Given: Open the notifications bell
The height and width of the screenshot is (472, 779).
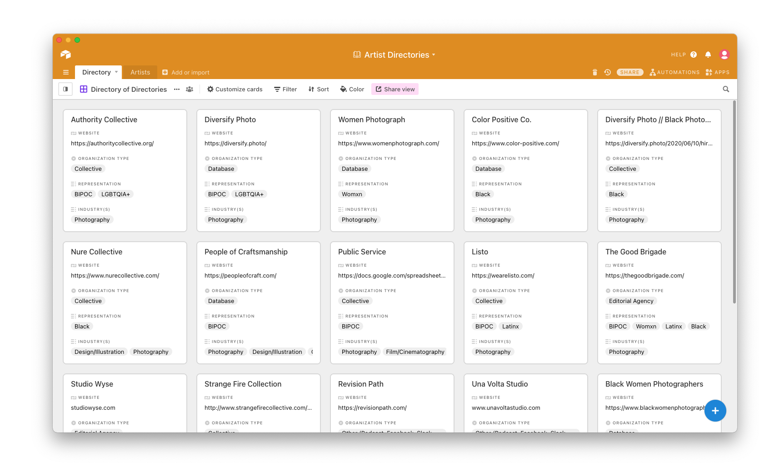Looking at the screenshot, I should [x=708, y=55].
